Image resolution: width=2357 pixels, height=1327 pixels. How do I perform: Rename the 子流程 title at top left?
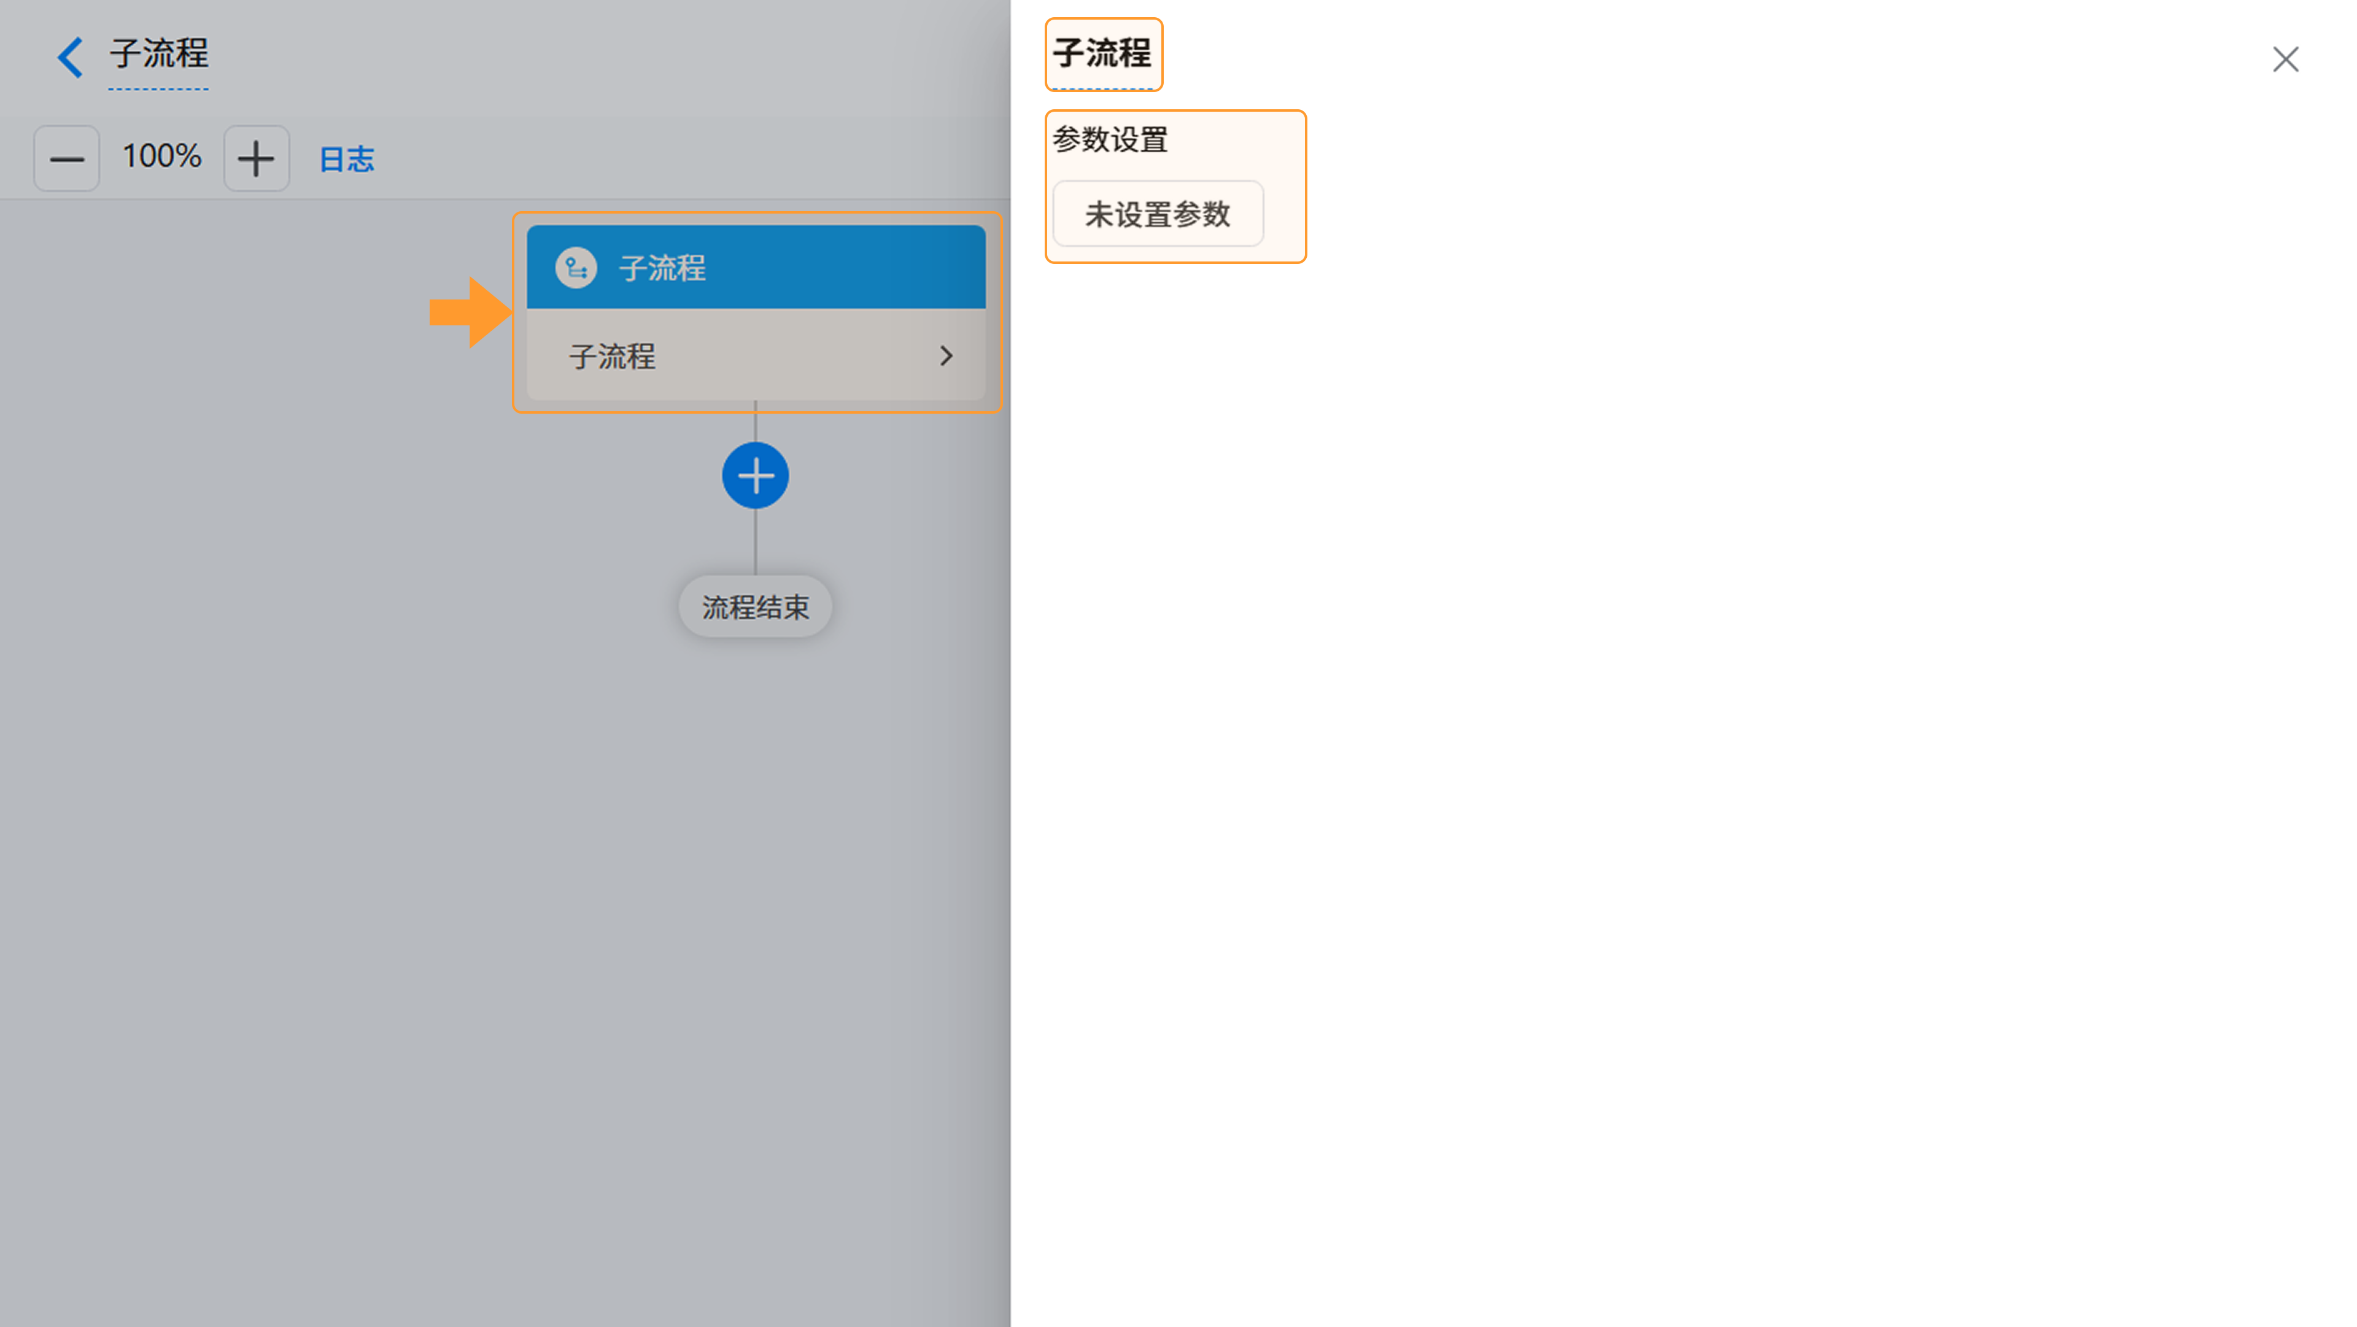tap(159, 54)
